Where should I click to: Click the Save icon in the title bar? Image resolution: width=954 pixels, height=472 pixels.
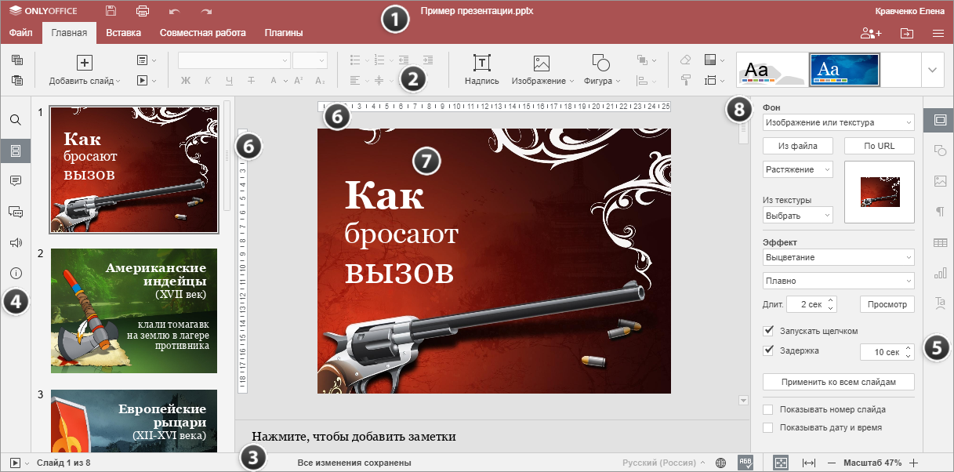point(111,11)
